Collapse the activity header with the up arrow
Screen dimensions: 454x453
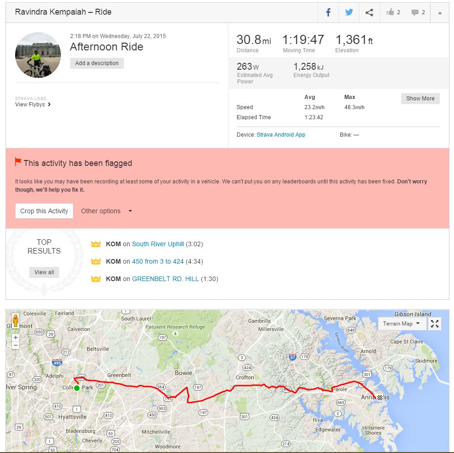(x=440, y=13)
